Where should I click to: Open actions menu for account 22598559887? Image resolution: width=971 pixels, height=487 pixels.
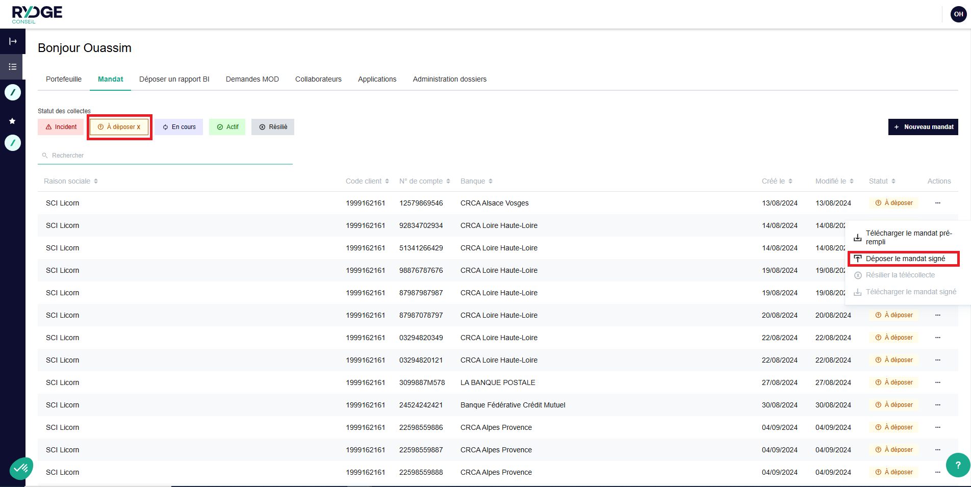[938, 450]
